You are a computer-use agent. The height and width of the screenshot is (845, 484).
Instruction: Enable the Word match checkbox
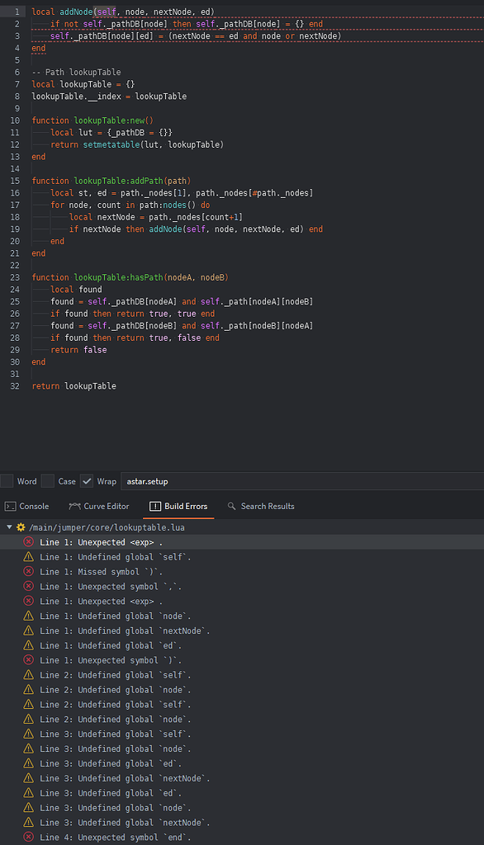tap(8, 480)
